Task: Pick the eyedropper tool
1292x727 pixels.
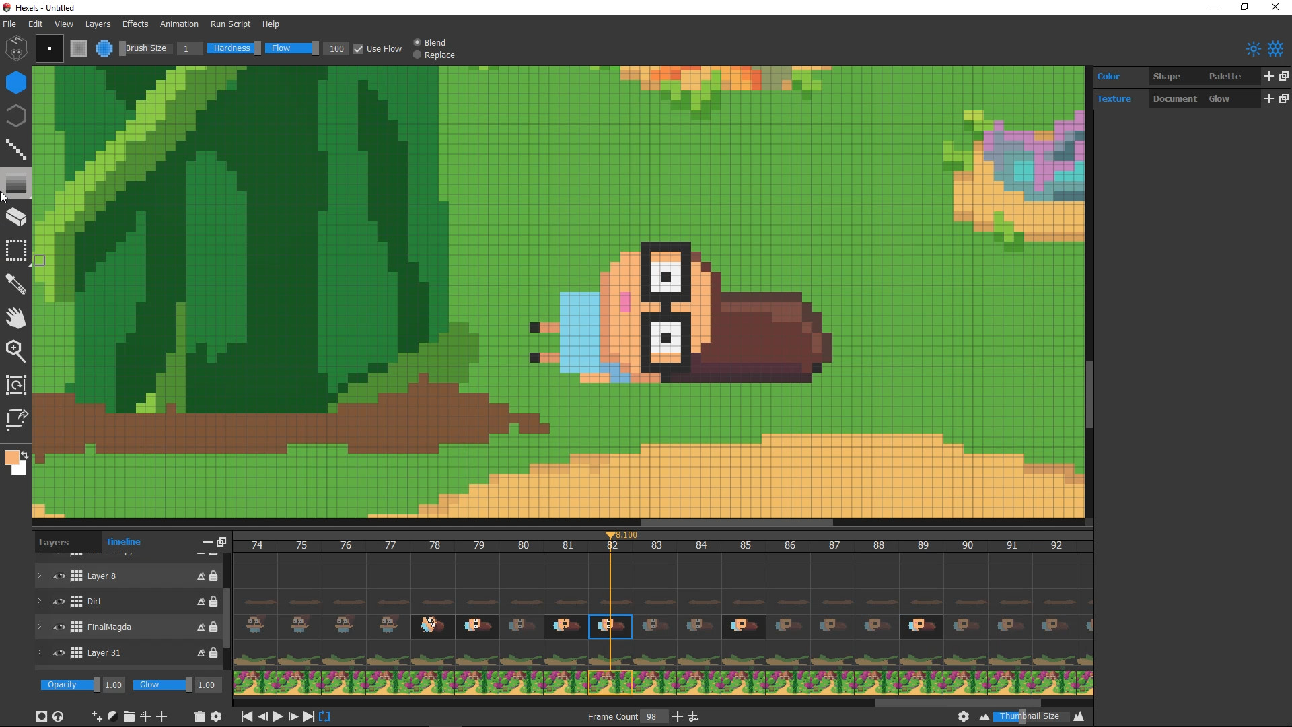Action: click(16, 285)
